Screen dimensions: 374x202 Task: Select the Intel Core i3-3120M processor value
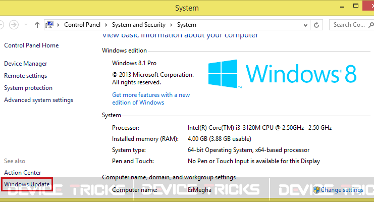coord(259,128)
